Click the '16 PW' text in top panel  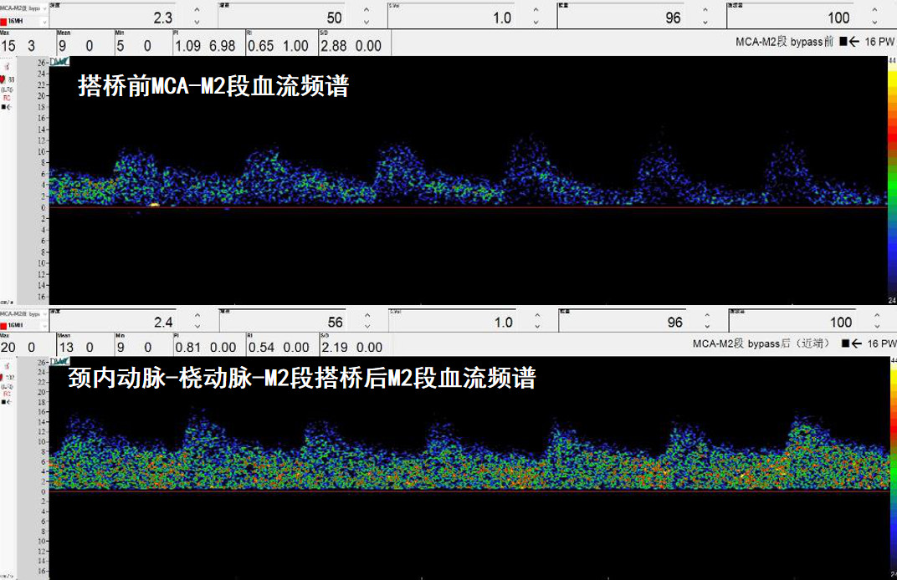pos(879,42)
